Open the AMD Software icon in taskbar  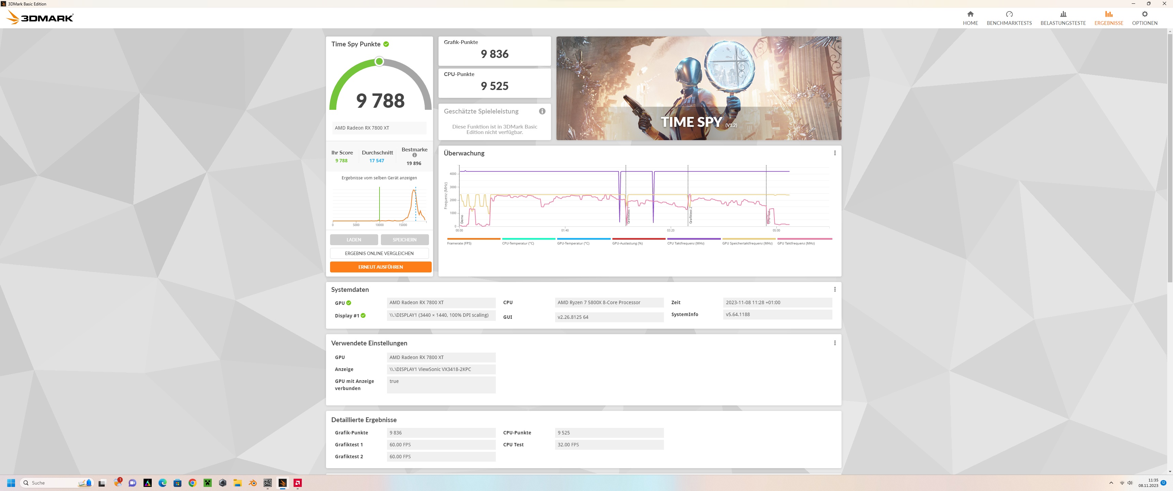[297, 483]
